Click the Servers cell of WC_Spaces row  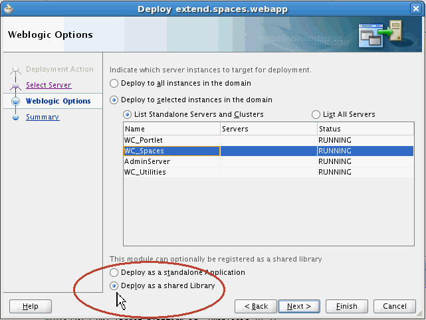click(x=268, y=151)
